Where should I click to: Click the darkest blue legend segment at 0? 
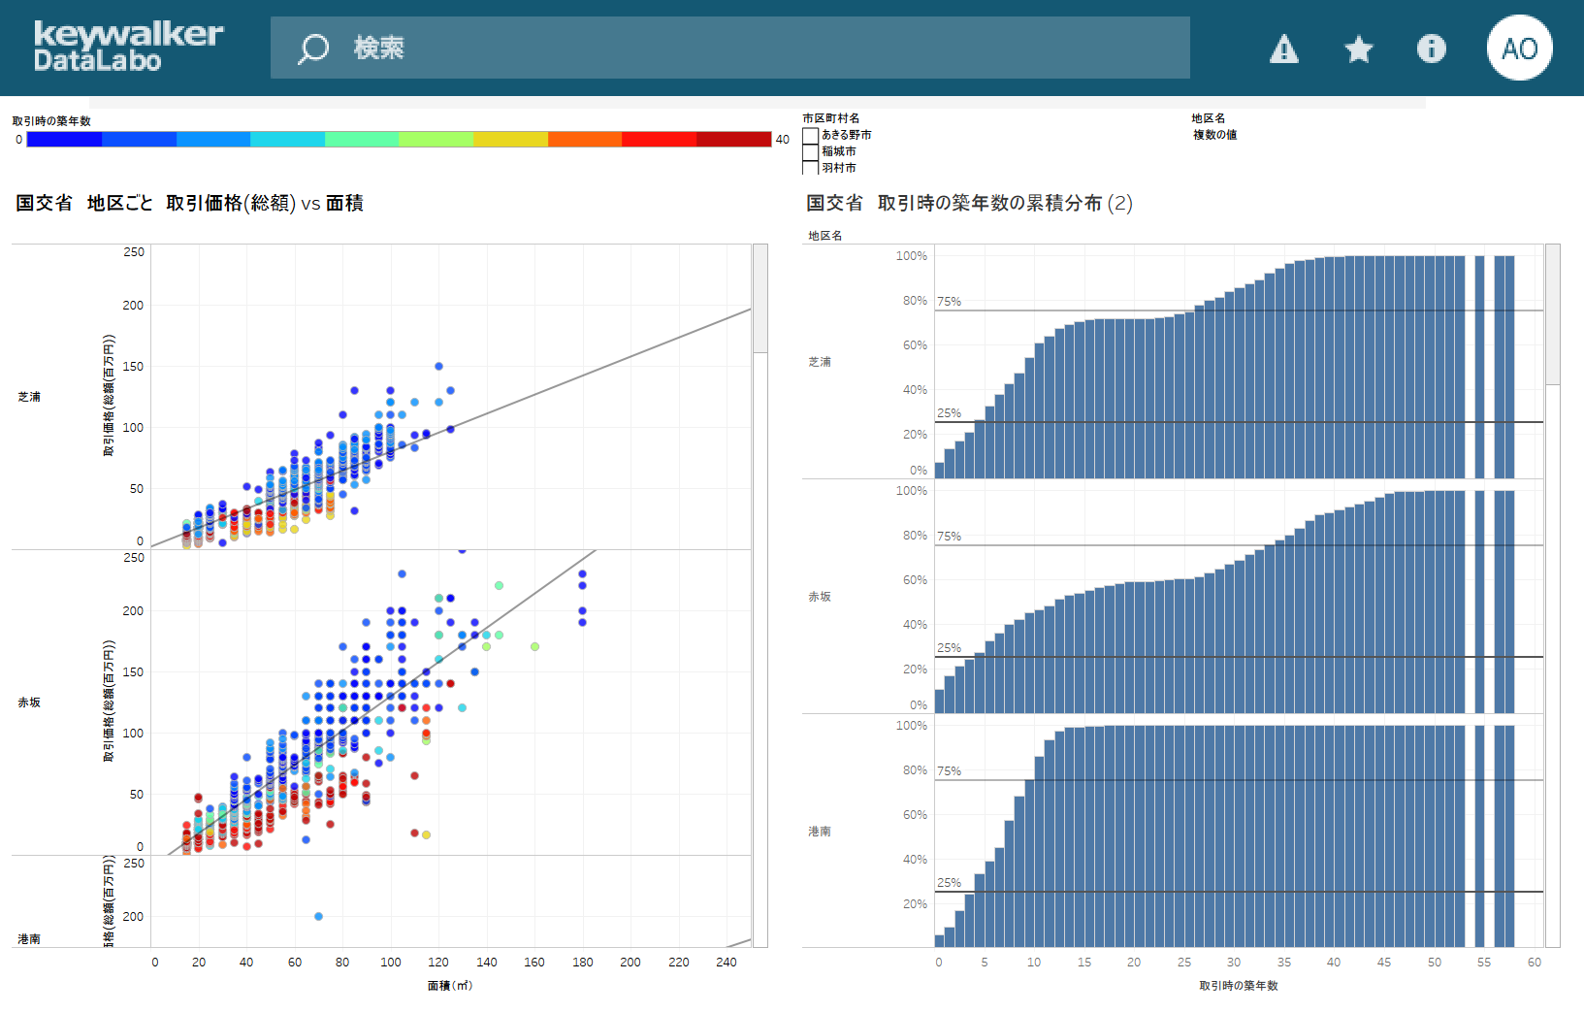(64, 139)
